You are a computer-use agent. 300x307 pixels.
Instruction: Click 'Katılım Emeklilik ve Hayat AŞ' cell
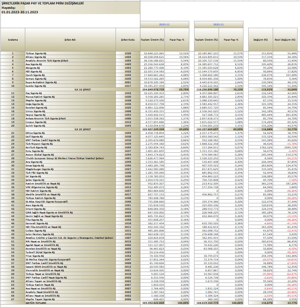click(70, 184)
